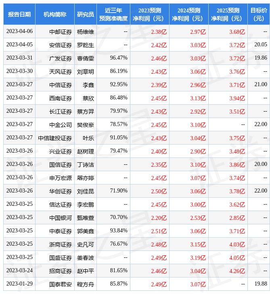This screenshot has height=294, width=270.
Task: Click the 目标价 column header
Action: pyautogui.click(x=259, y=14)
